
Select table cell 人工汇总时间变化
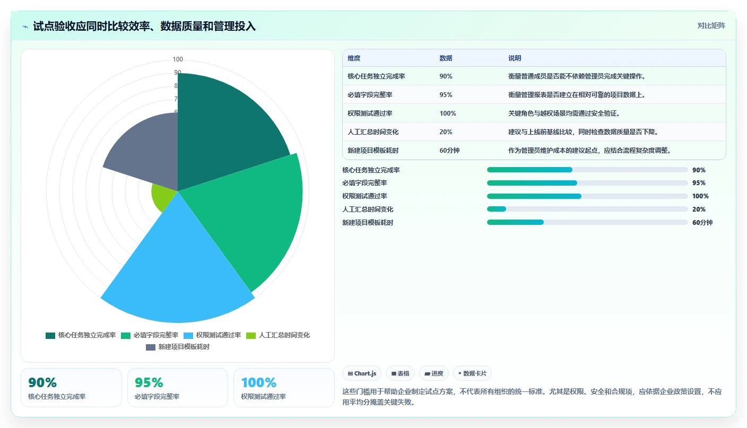click(373, 132)
